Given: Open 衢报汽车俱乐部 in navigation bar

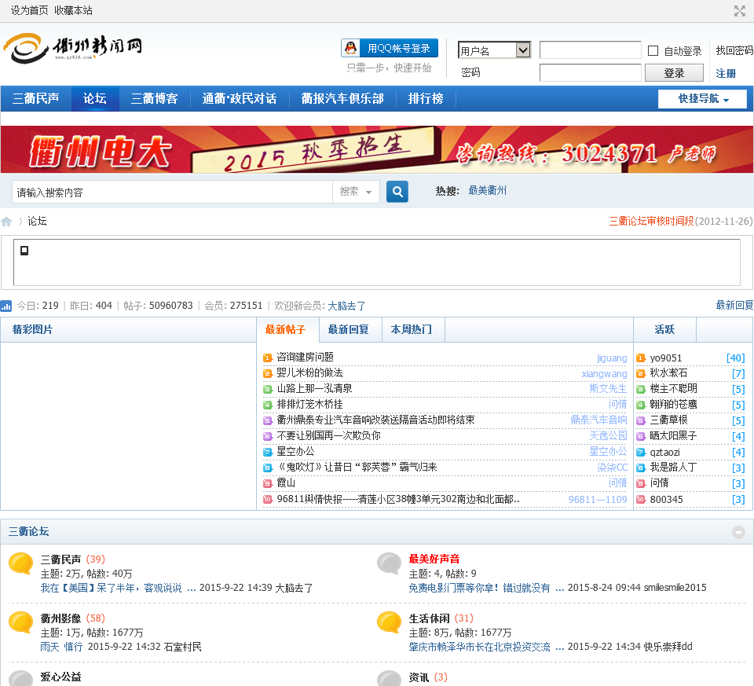Looking at the screenshot, I should (342, 99).
